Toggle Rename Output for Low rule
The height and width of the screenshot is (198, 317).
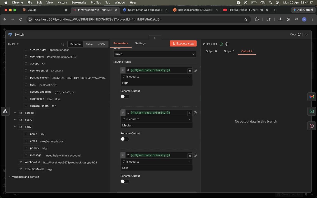click(125, 181)
